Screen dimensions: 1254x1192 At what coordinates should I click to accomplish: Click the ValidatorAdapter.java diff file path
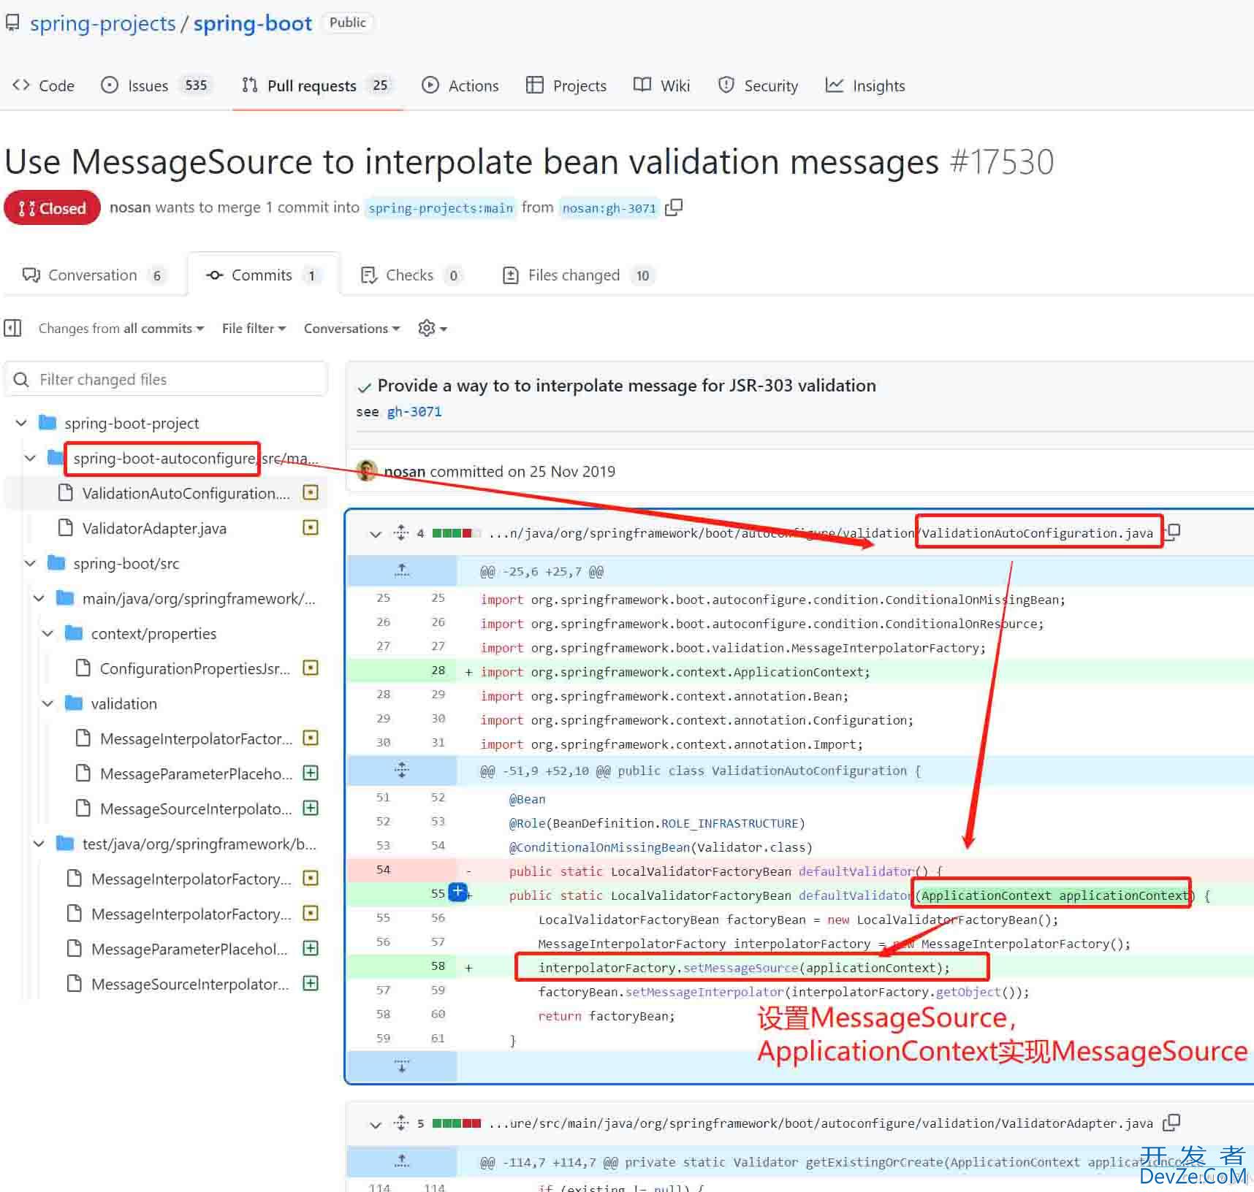pos(821,1123)
